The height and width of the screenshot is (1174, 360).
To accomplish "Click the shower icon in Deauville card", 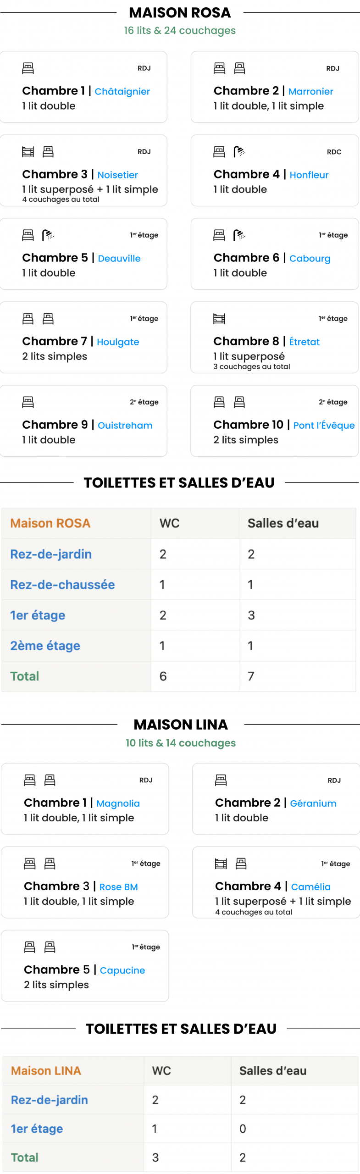I will 48,235.
